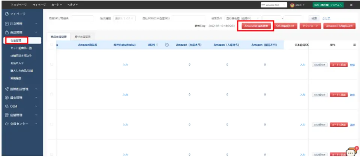This screenshot has height=157, width=360.
Task: Click the ASIN column sort icon
Action: tap(157, 45)
